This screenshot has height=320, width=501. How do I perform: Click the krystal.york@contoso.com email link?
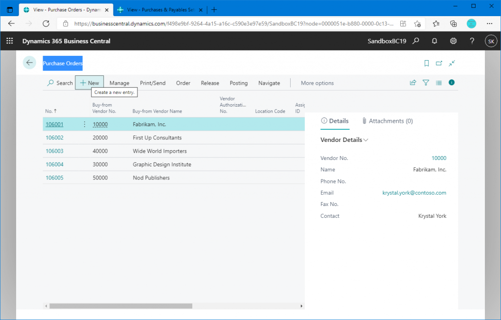click(414, 193)
